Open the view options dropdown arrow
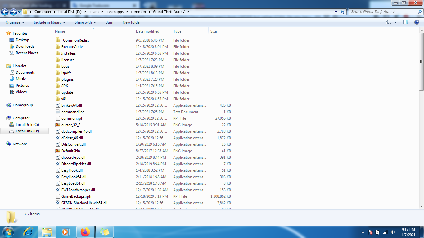This screenshot has width=424, height=238. [x=395, y=22]
